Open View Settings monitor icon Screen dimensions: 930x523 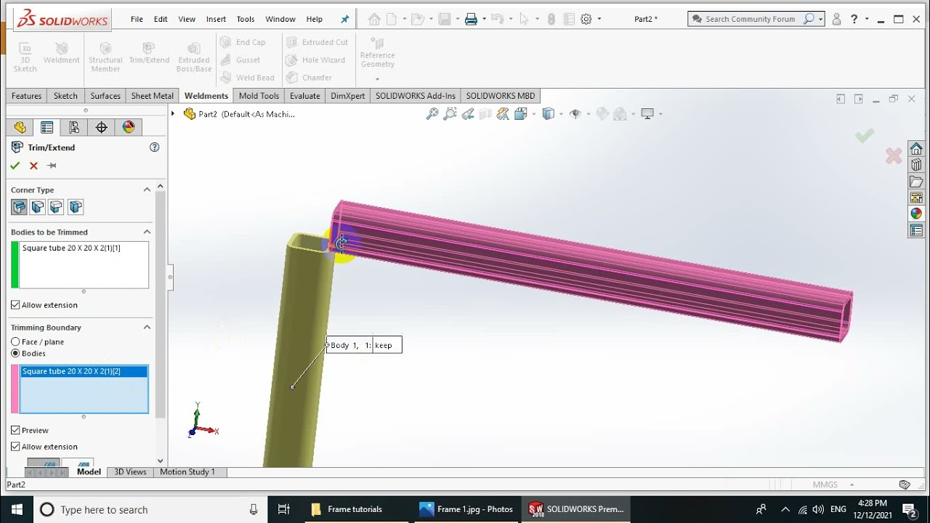click(647, 113)
